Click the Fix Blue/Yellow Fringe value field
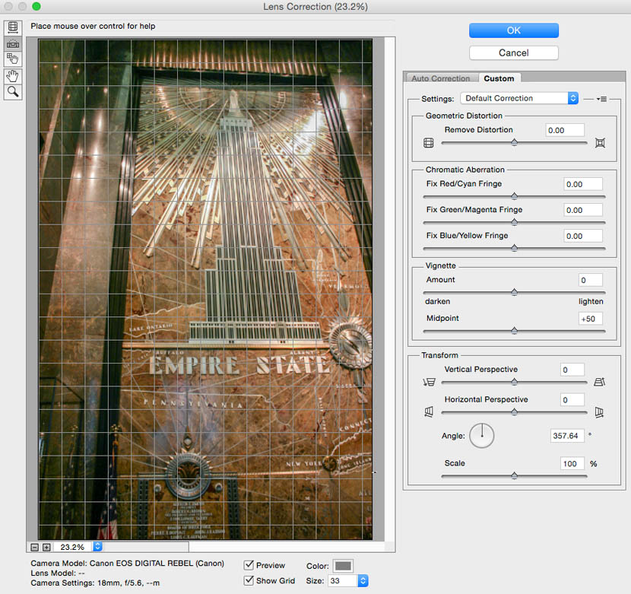This screenshot has height=594, width=631. 582,236
